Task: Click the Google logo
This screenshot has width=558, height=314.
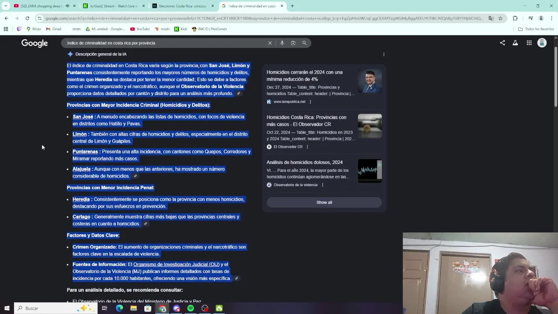Action: coord(34,43)
